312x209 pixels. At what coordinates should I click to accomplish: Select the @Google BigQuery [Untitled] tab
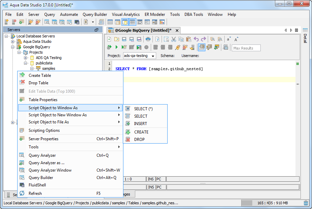pos(143,30)
